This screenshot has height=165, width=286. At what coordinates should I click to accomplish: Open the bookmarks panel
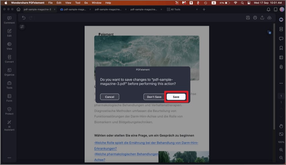click(x=281, y=48)
